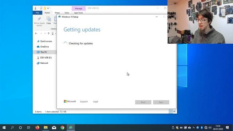The width and height of the screenshot is (233, 131).
Task: Click the Manage contextual tab
Action: point(79,8)
